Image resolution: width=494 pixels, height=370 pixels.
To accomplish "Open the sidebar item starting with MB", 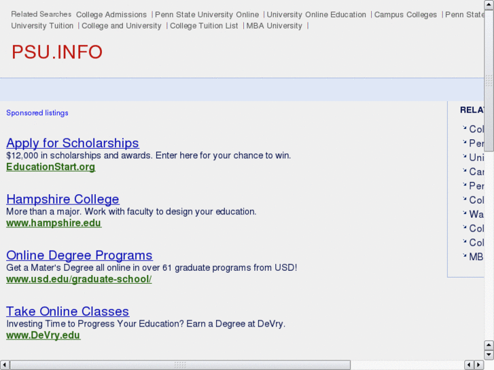I will click(x=476, y=257).
